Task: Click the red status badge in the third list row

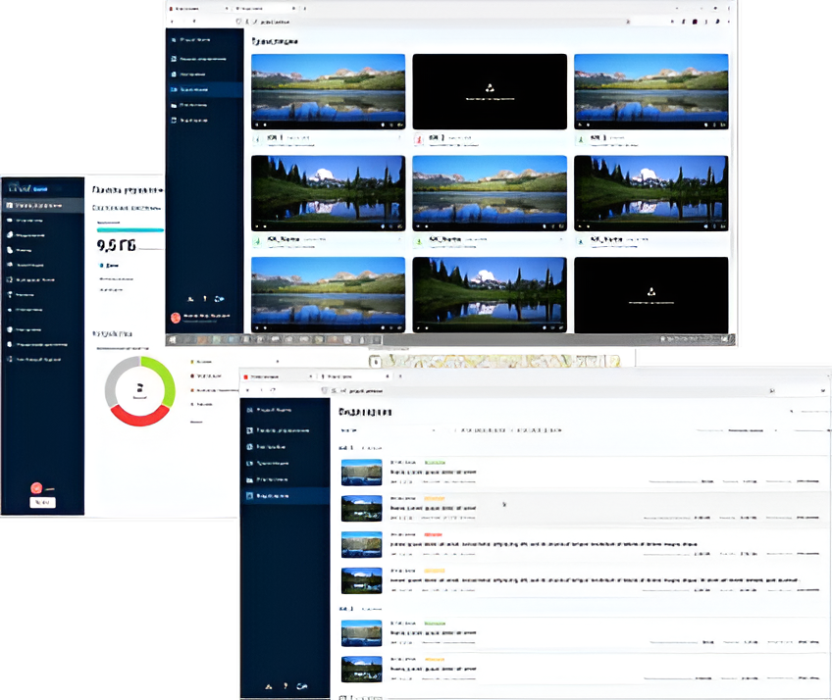Action: click(433, 534)
